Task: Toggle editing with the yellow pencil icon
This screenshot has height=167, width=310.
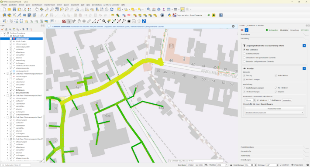Action: [47, 15]
